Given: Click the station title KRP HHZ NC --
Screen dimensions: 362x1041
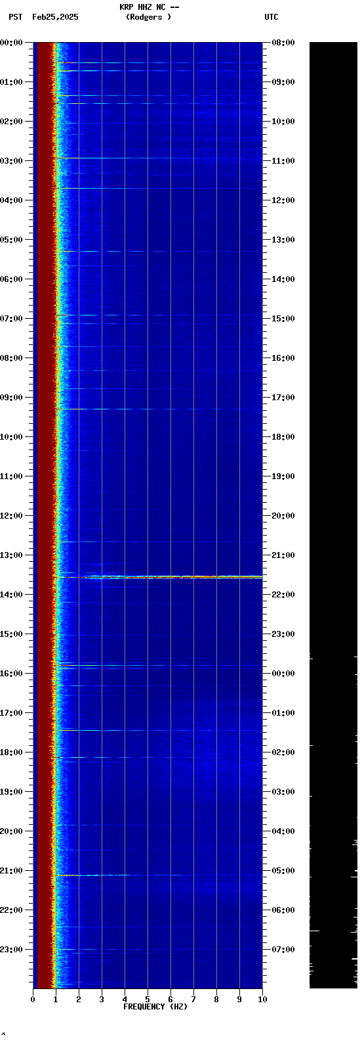Looking at the screenshot, I should (x=150, y=7).
